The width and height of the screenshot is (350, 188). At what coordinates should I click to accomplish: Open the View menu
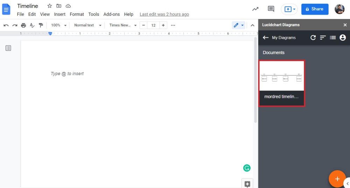coord(45,14)
